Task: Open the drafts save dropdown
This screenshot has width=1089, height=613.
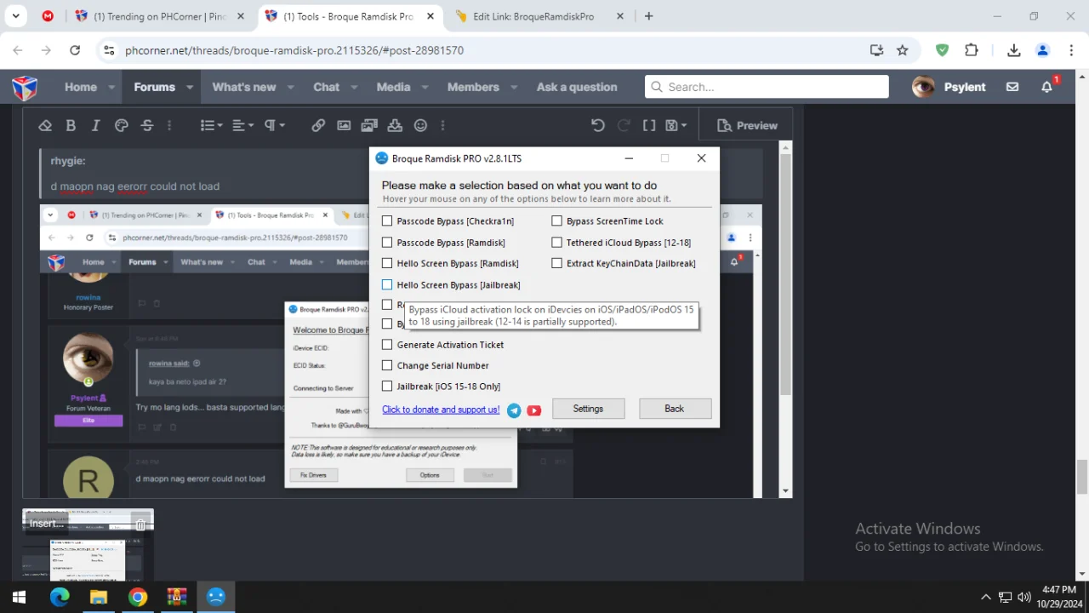Action: coord(676,125)
